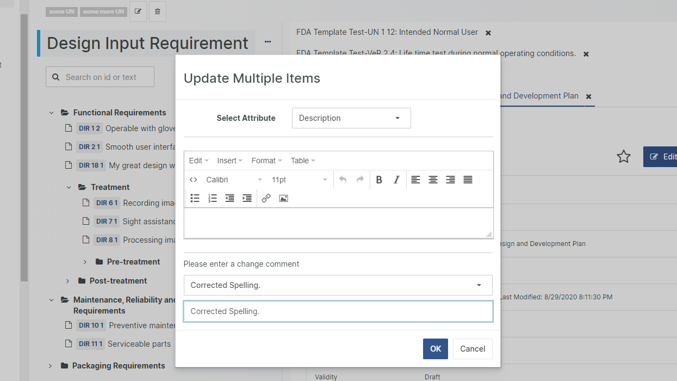677x381 pixels.
Task: Open the Select Attribute dropdown
Action: pos(351,118)
